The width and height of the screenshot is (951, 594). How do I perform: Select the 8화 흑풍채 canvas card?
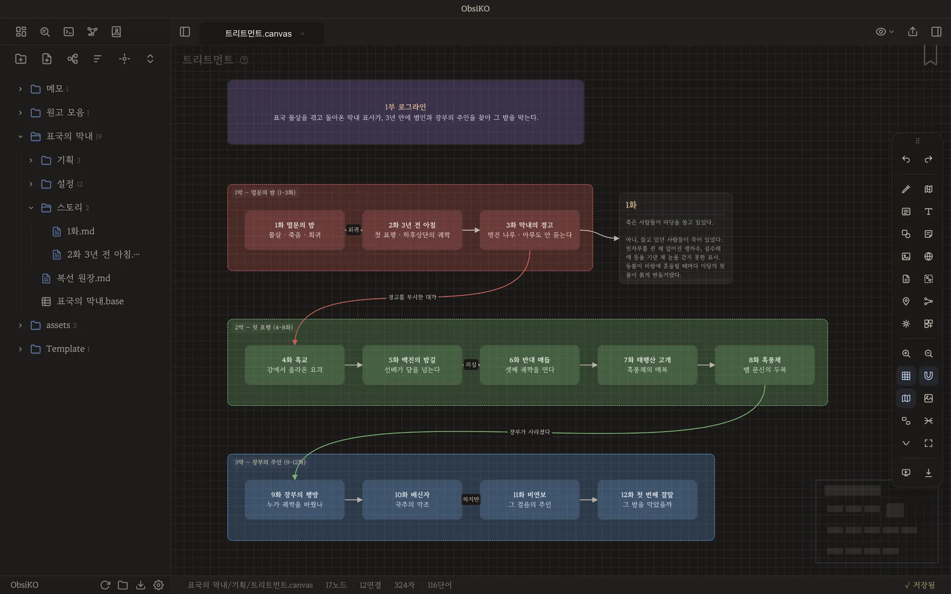(x=764, y=365)
